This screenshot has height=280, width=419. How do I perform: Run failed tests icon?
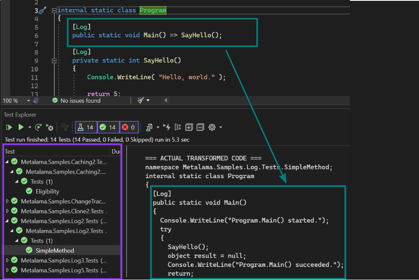(50, 127)
